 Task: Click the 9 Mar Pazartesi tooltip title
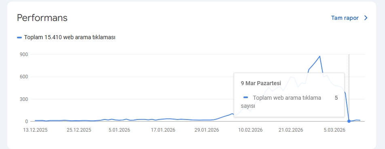[261, 83]
